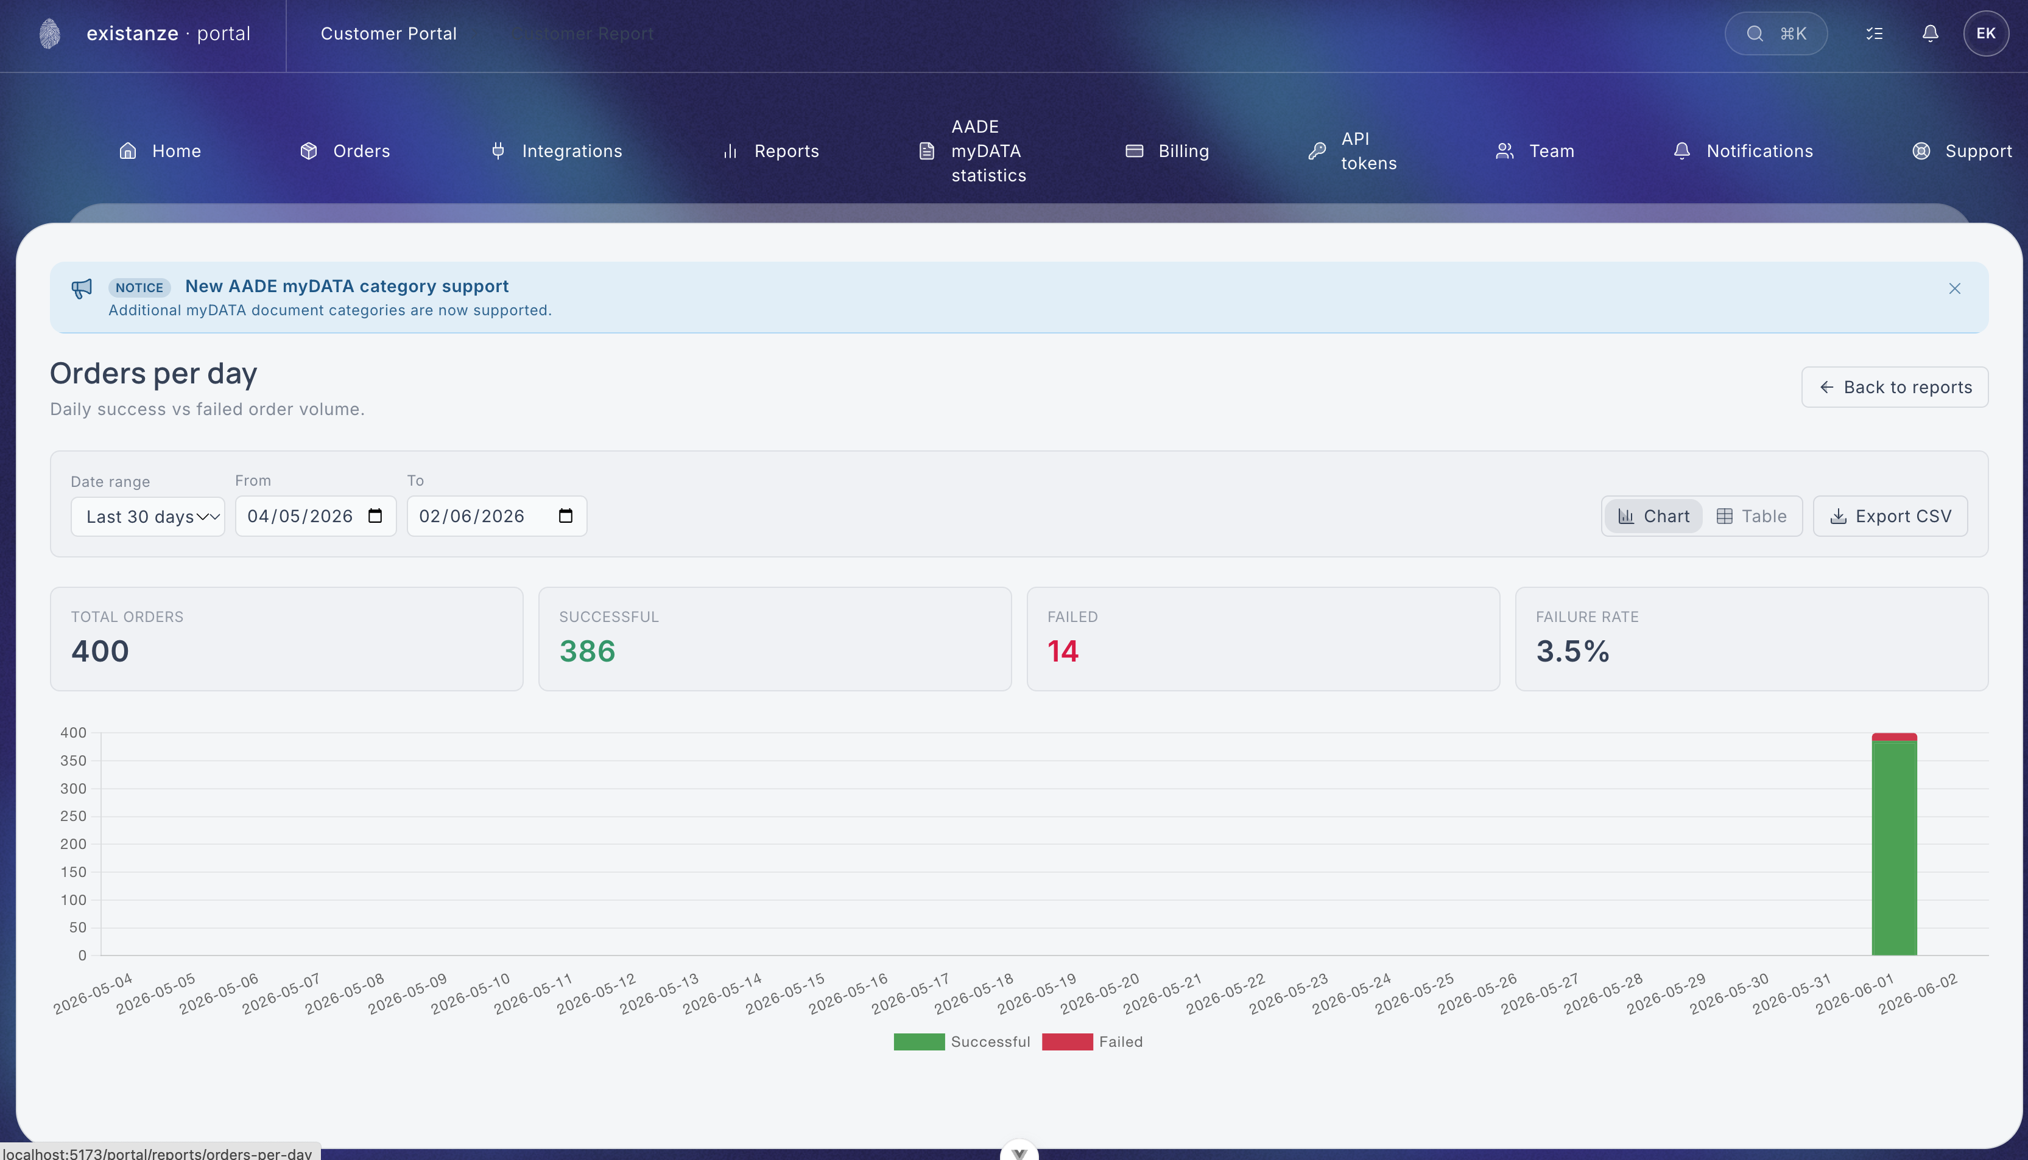Click the existanze fingerprint logo
Image resolution: width=2028 pixels, height=1160 pixels.
[49, 33]
